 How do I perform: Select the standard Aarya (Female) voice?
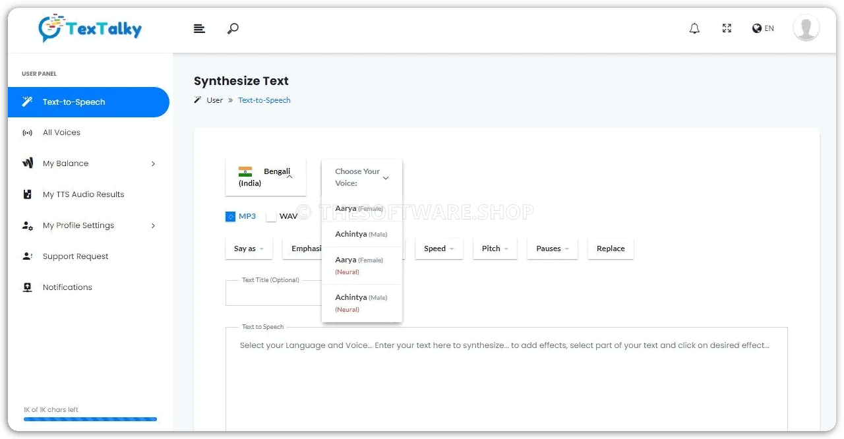[x=362, y=208]
